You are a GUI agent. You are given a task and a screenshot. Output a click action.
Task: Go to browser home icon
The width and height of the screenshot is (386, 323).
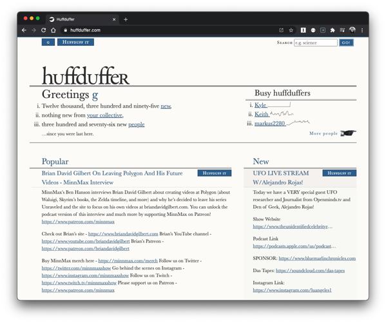(53, 30)
